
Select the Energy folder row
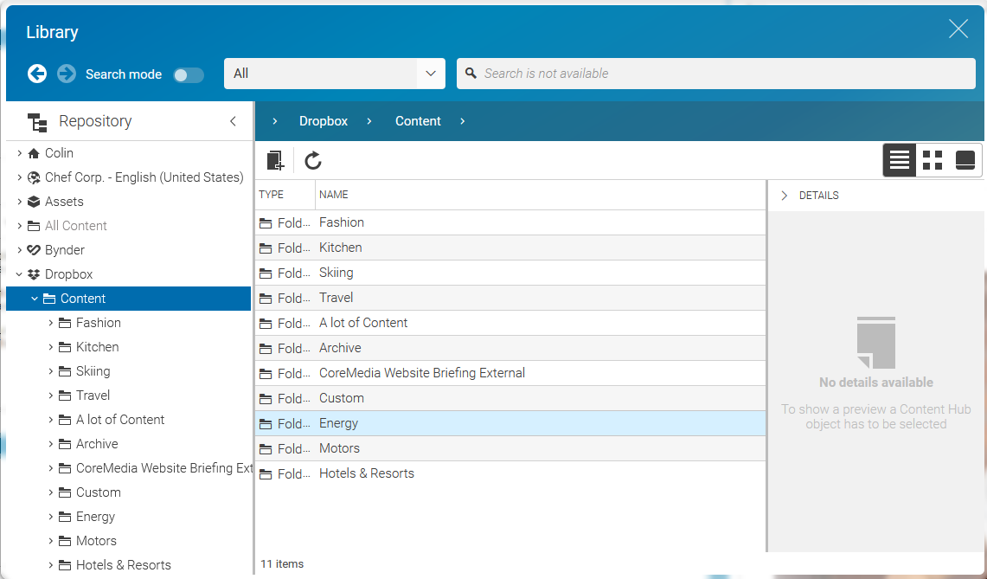pos(338,423)
